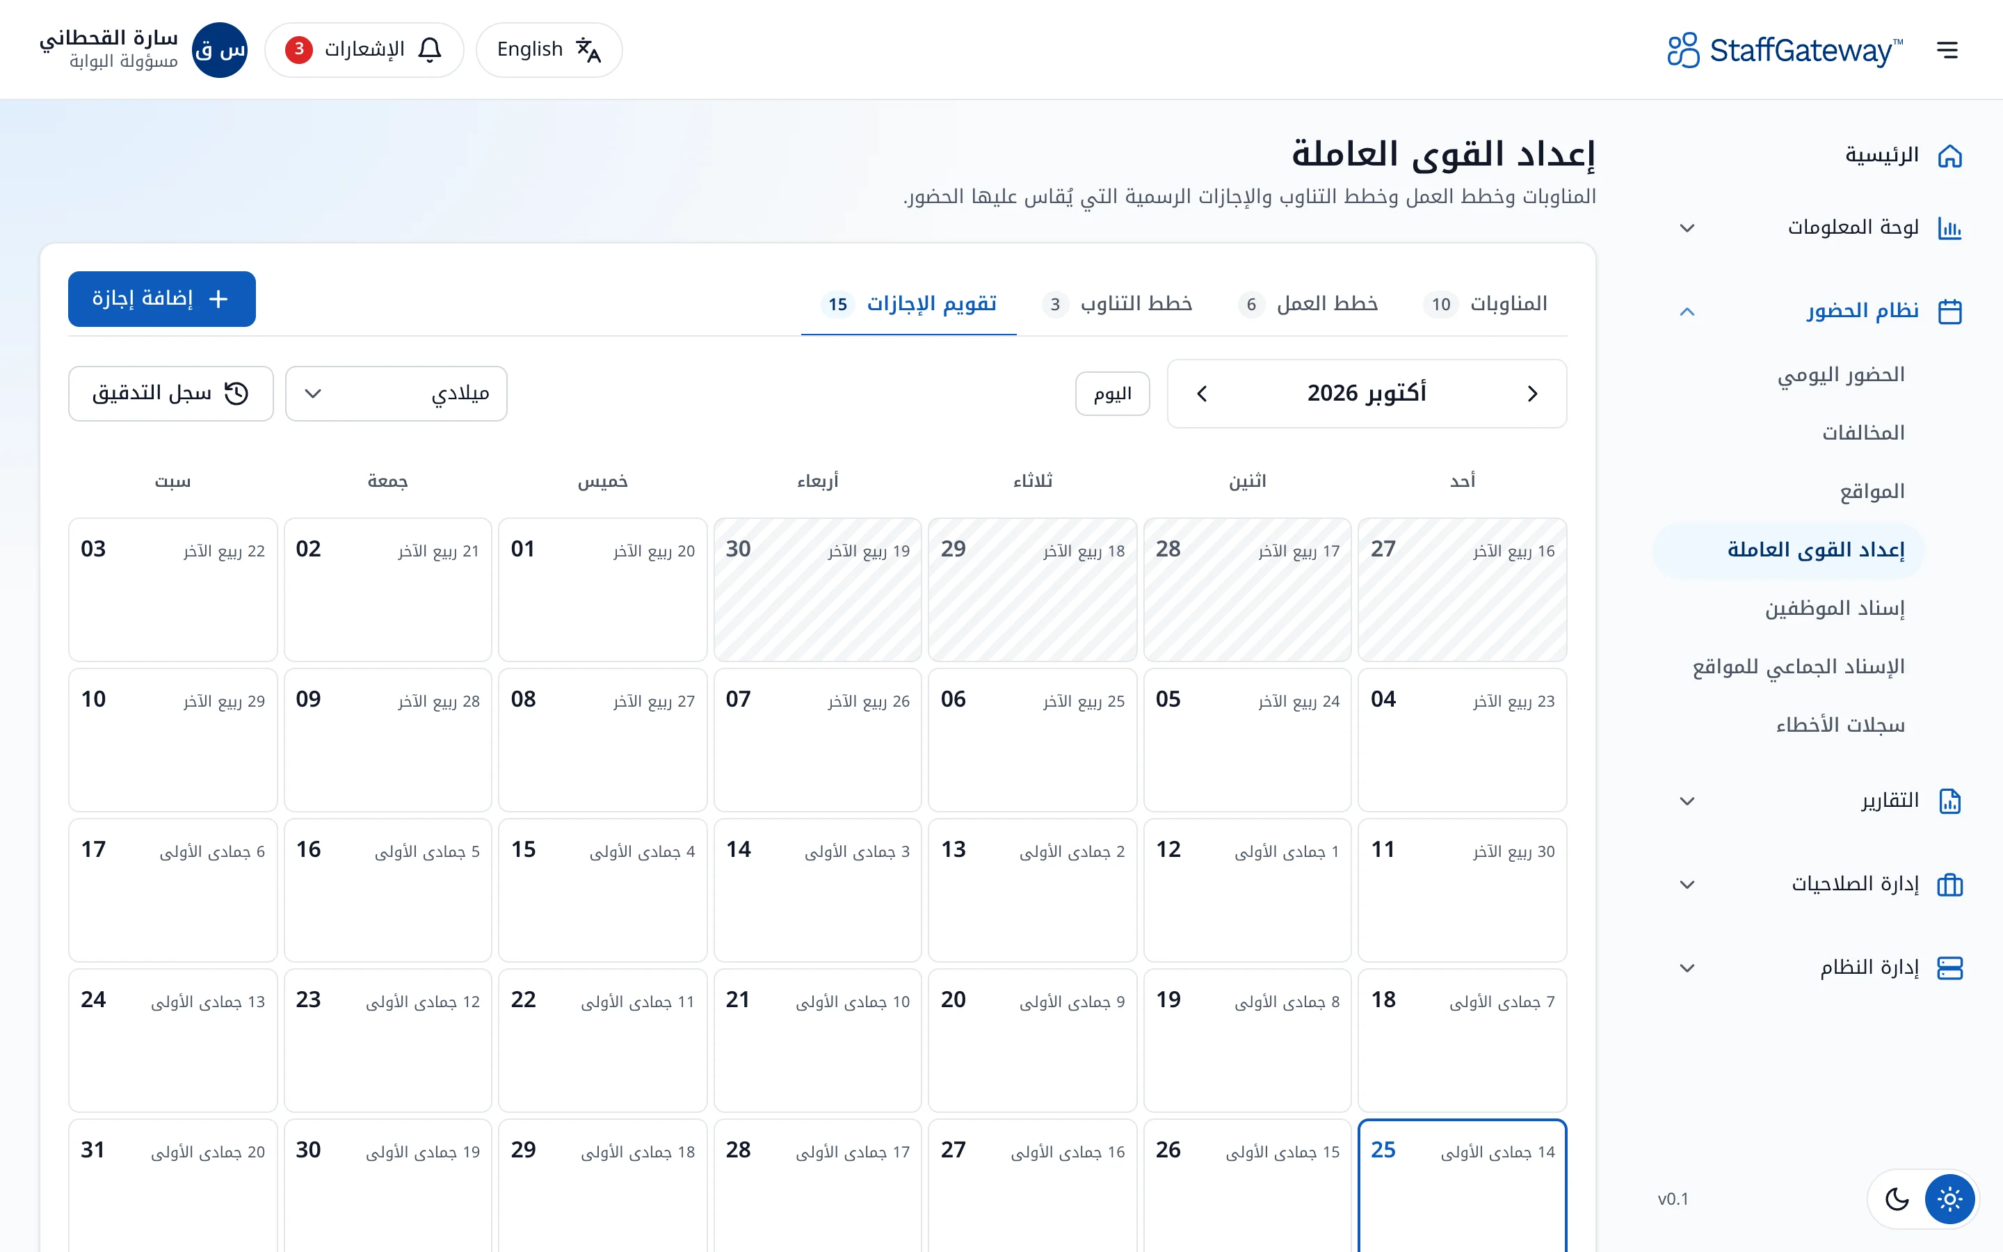Expand إدارة الصلاحيات chevron
Viewport: 2003px width, 1252px height.
click(1687, 884)
